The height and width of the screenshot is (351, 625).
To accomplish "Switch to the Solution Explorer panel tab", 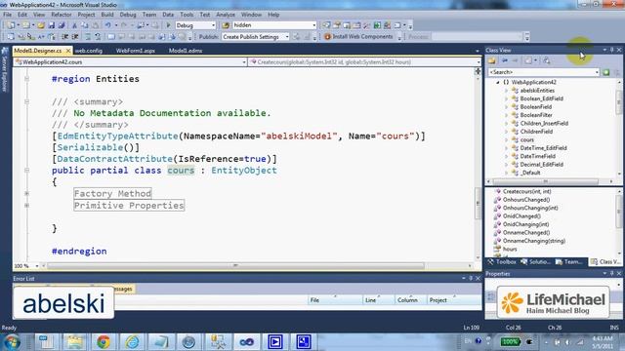I will (x=536, y=262).
